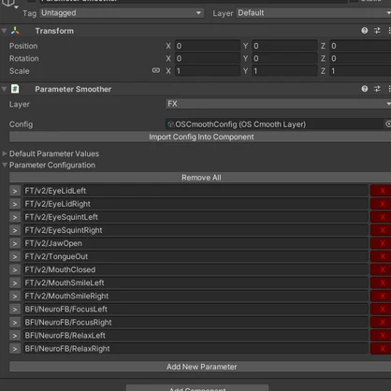Click the Remove All button
The width and height of the screenshot is (391, 391).
(x=200, y=178)
